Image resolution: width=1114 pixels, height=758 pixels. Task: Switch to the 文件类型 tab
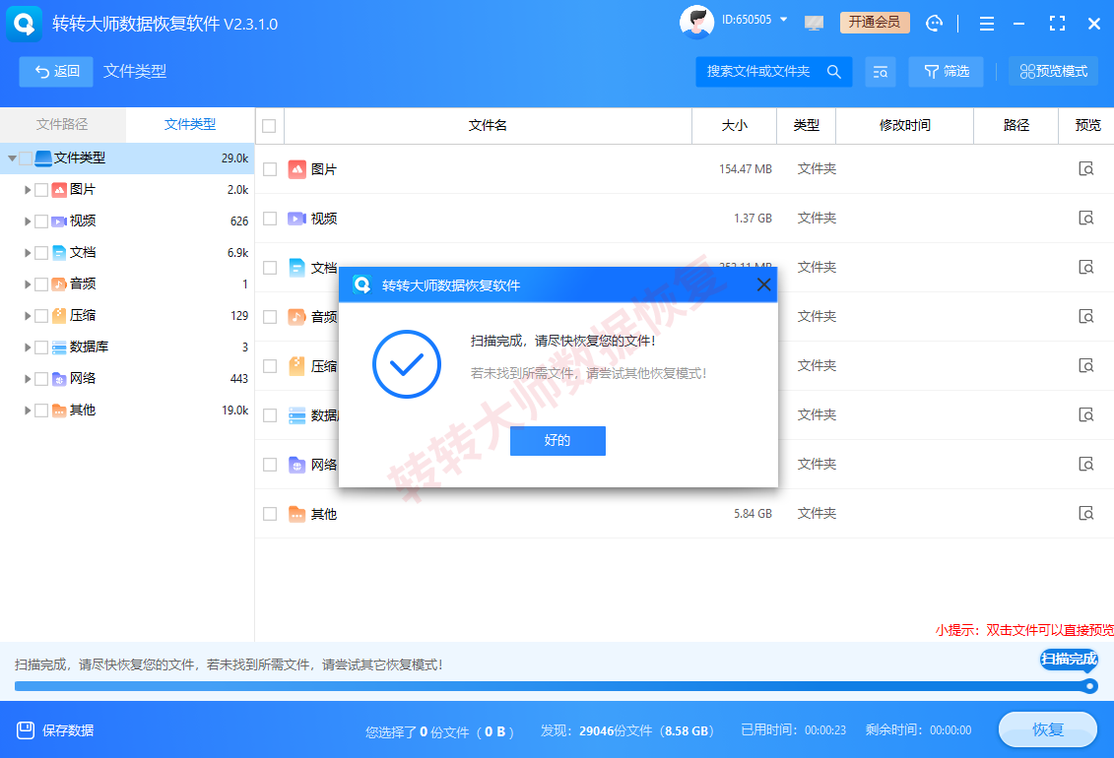[x=190, y=124]
